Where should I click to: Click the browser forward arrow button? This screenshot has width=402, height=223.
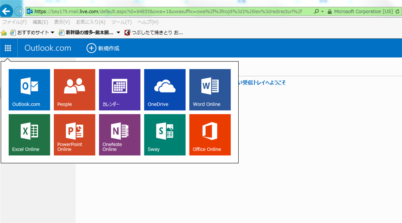[x=19, y=11]
